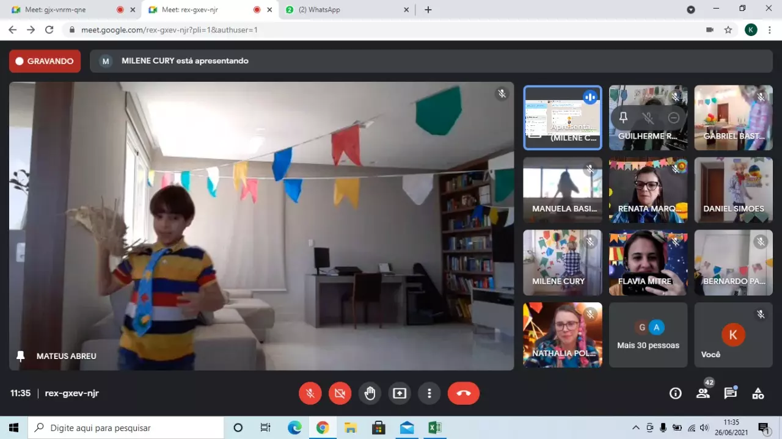Click the present screen button
This screenshot has width=782, height=439.
[400, 393]
